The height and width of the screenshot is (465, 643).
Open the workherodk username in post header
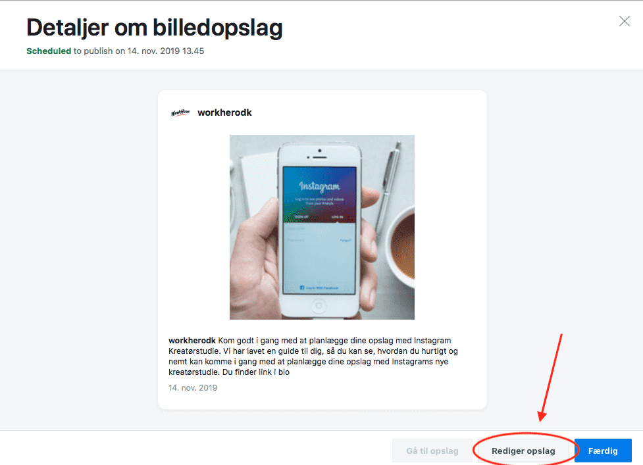click(x=224, y=112)
